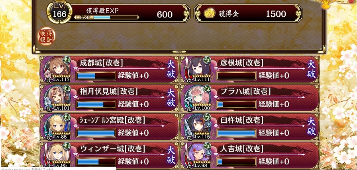The width and height of the screenshot is (357, 170).
Task: Click the 獲得金 1500 gold panel
Action: click(x=248, y=14)
